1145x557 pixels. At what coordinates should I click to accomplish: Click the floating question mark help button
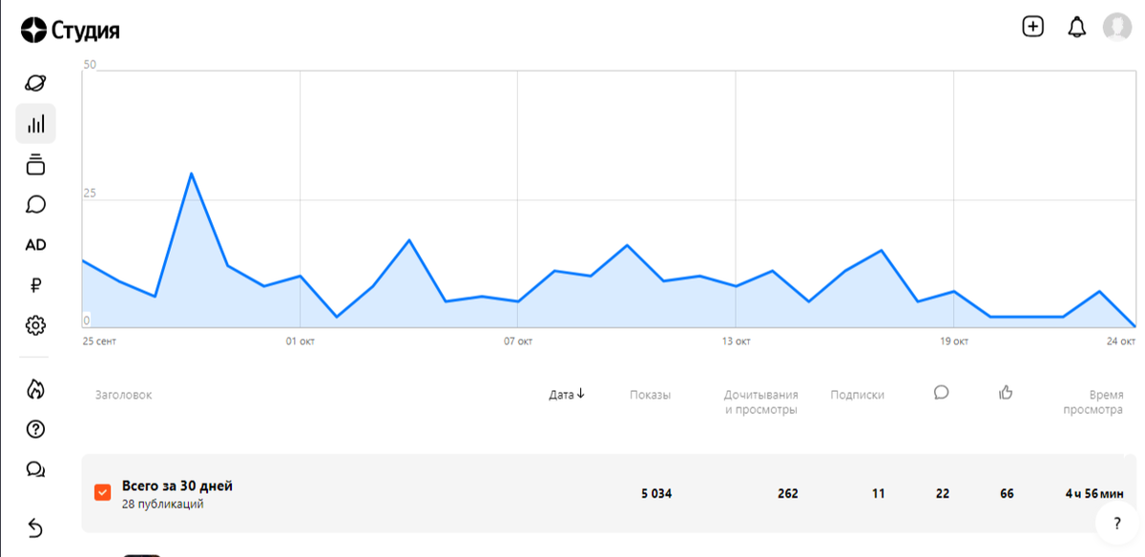(x=1115, y=523)
